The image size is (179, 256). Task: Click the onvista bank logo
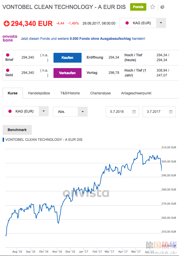[x=10, y=38]
